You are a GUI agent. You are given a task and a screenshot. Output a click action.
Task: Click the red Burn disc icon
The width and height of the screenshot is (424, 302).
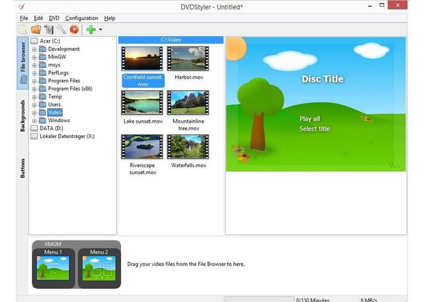74,30
